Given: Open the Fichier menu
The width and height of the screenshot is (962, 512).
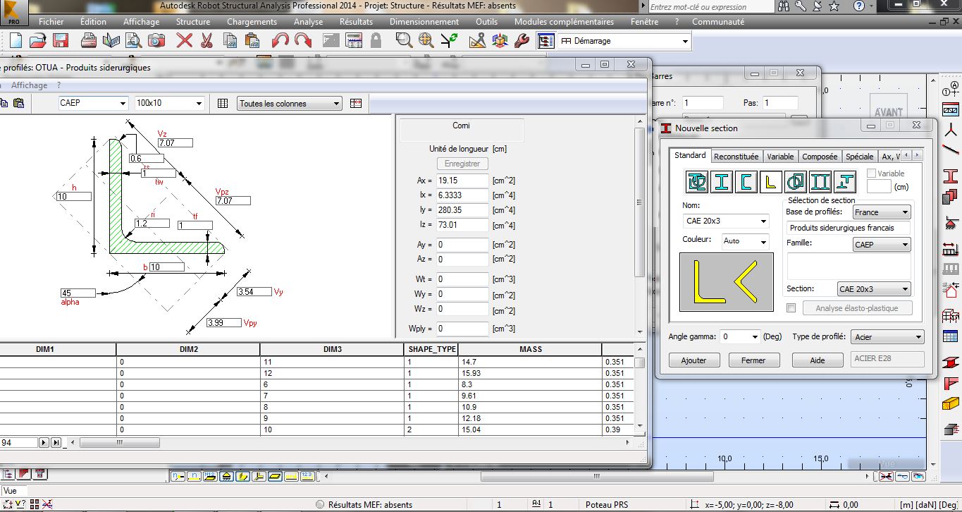Looking at the screenshot, I should click(x=51, y=22).
